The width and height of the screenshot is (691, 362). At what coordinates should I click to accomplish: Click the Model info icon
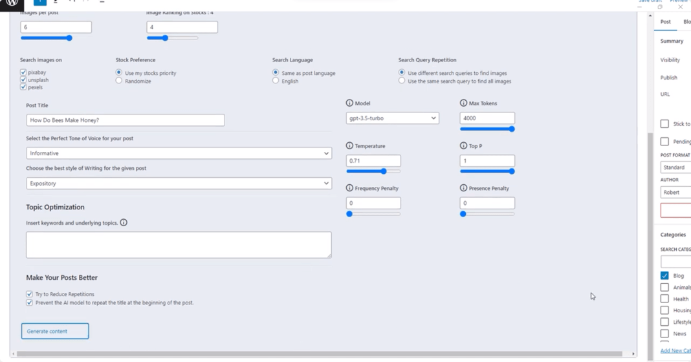point(349,103)
